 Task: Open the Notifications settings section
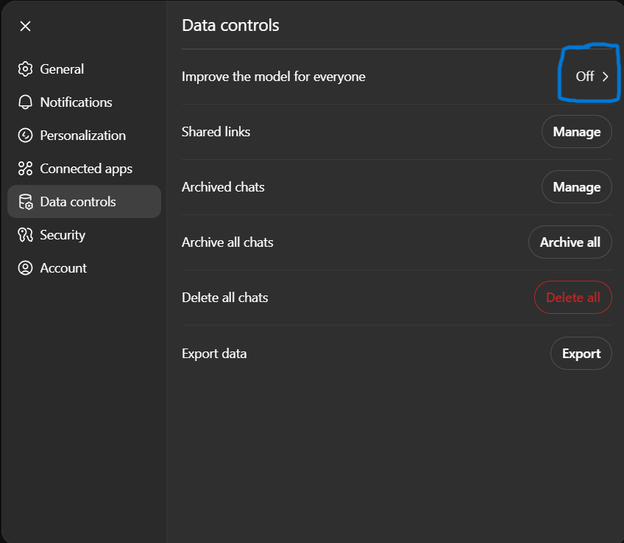click(76, 102)
